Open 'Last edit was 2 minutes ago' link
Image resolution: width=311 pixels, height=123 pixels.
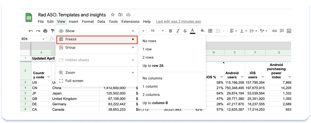178,22
